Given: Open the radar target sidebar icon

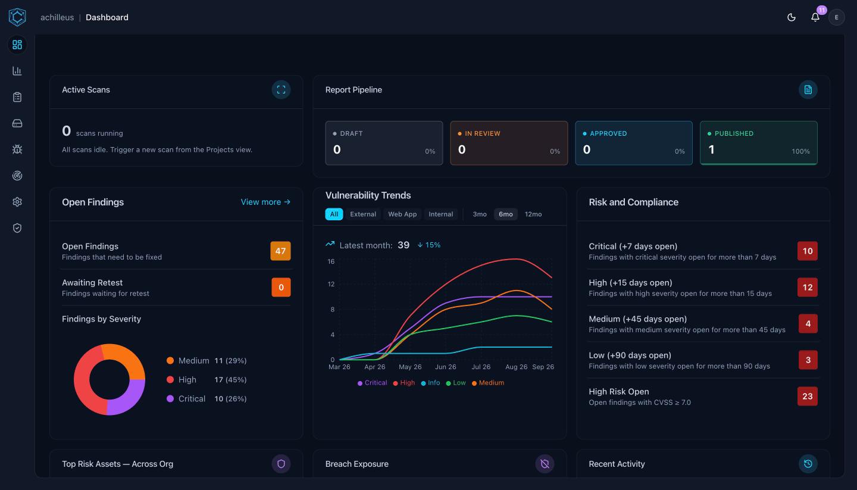Looking at the screenshot, I should pos(17,176).
